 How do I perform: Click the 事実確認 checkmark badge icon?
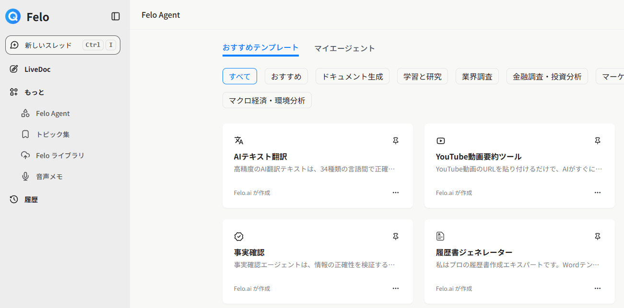click(x=239, y=237)
